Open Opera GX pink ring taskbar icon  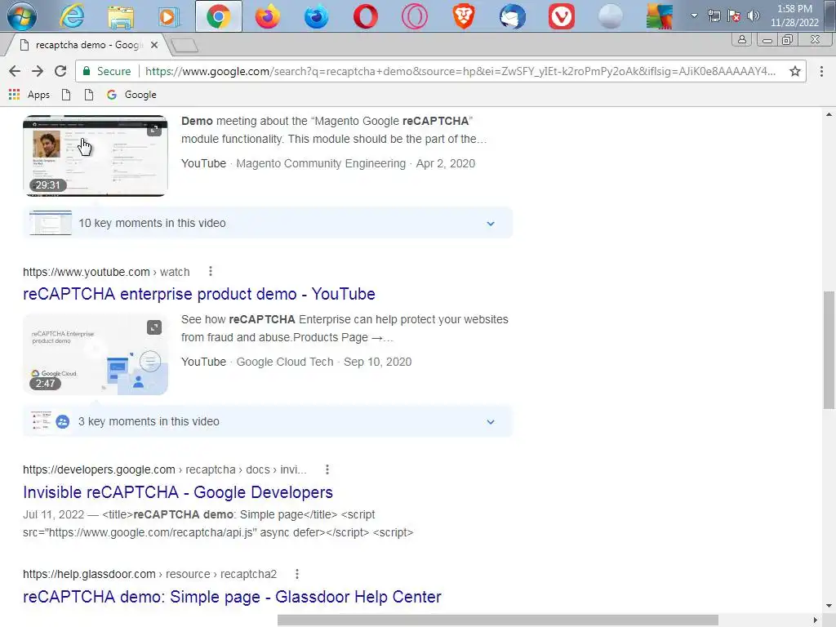point(415,16)
